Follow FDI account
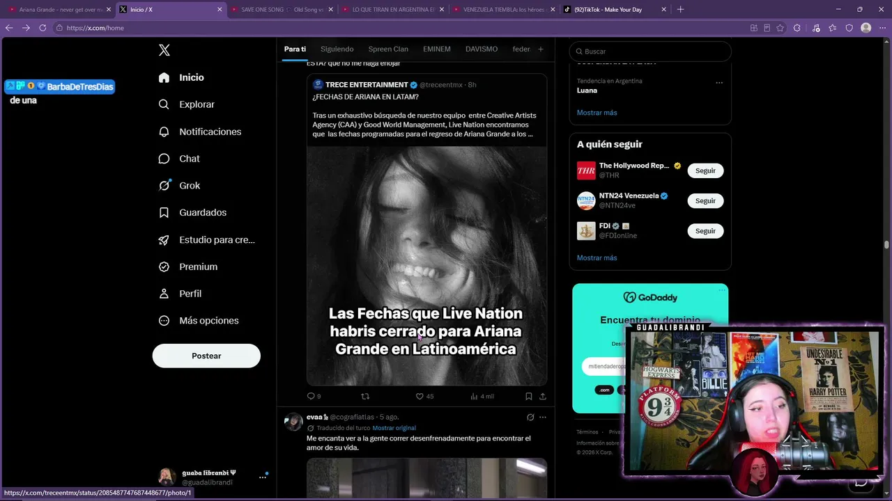The image size is (892, 501). click(705, 231)
